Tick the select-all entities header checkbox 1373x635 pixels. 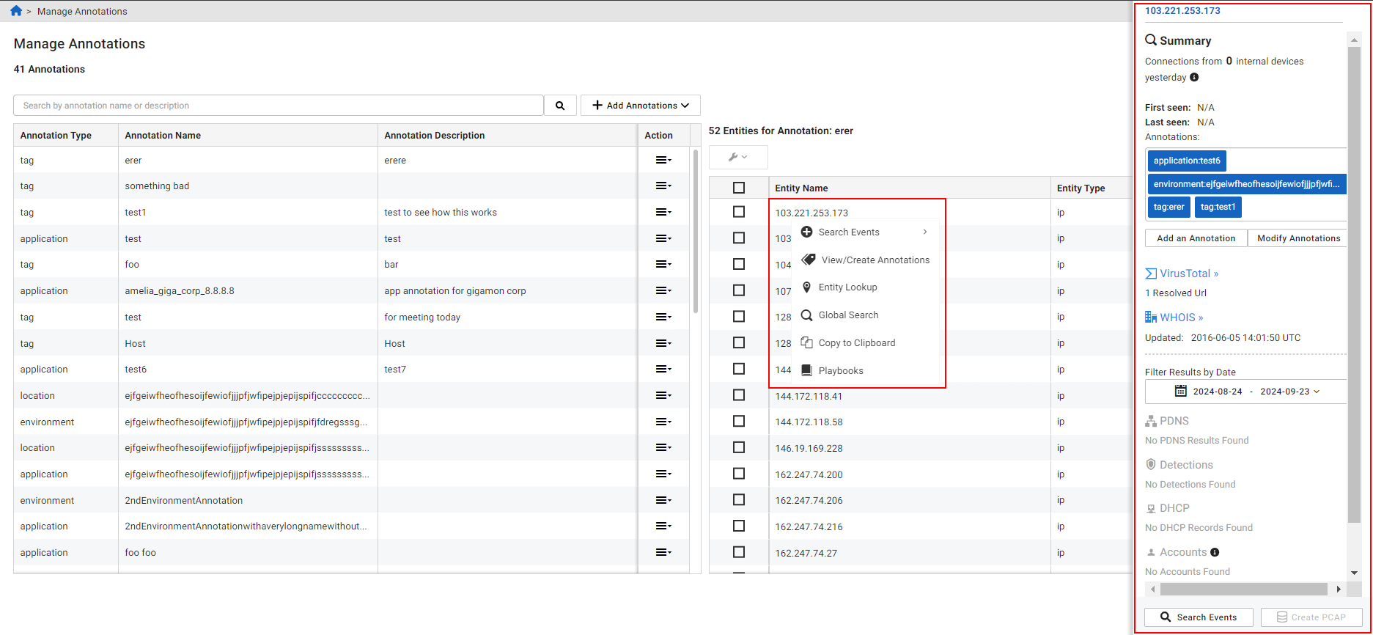click(739, 188)
